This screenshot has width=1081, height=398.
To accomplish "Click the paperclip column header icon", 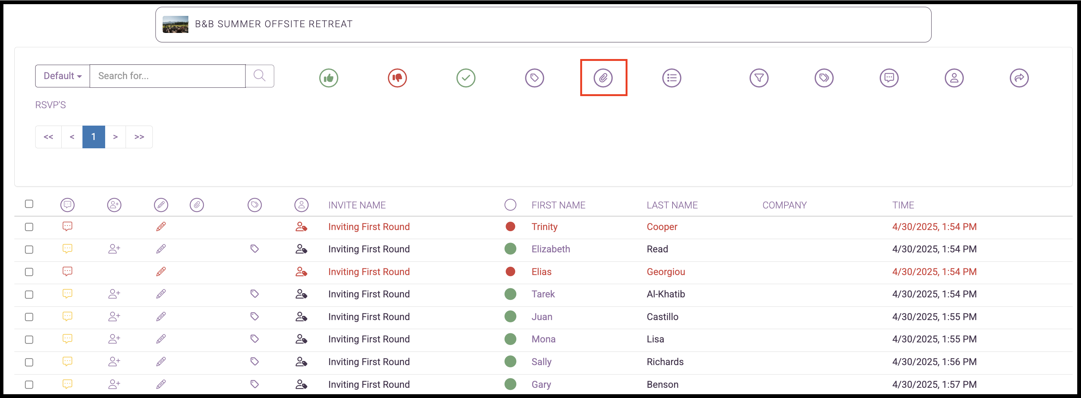I will pyautogui.click(x=197, y=205).
